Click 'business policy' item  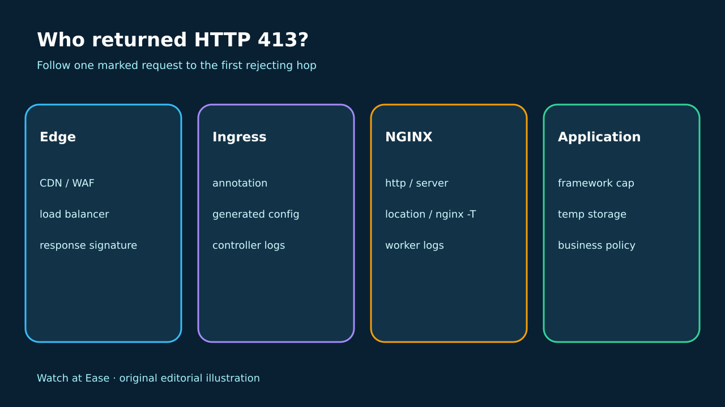tap(596, 245)
